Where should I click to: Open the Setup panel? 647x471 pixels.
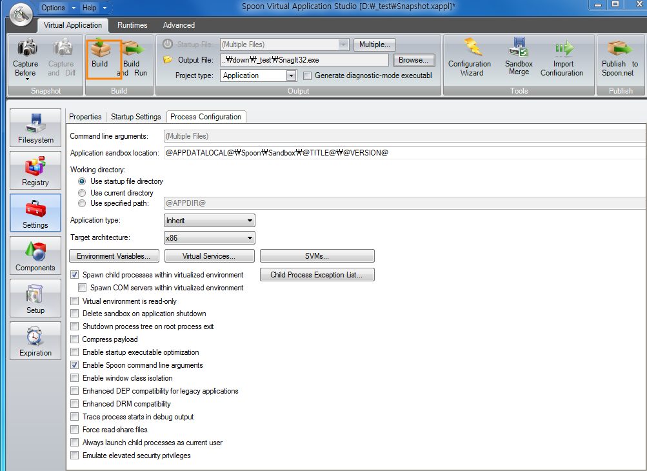click(35, 297)
